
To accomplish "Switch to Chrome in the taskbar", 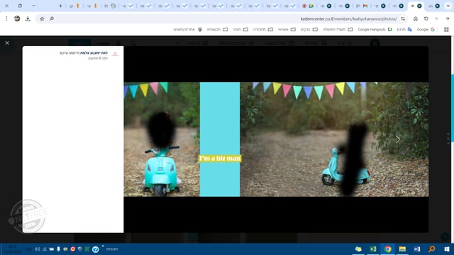I will (388, 249).
